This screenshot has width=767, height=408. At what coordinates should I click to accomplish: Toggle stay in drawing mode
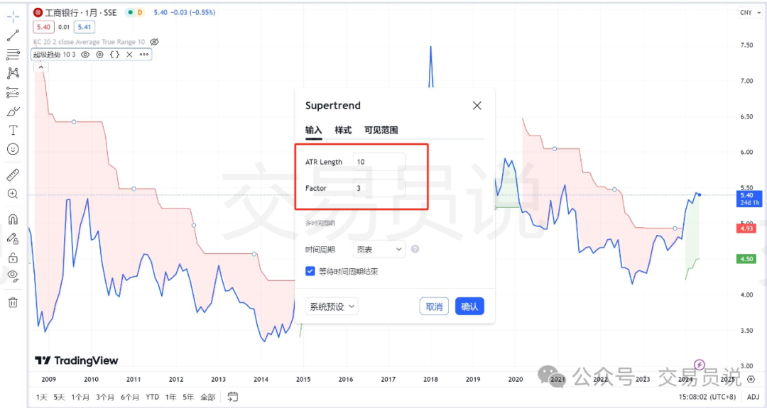click(13, 238)
